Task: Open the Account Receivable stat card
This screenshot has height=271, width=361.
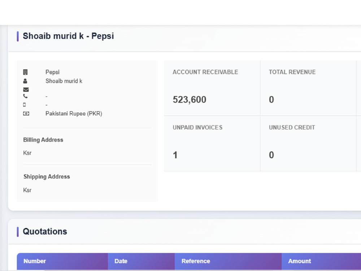Action: [212, 88]
